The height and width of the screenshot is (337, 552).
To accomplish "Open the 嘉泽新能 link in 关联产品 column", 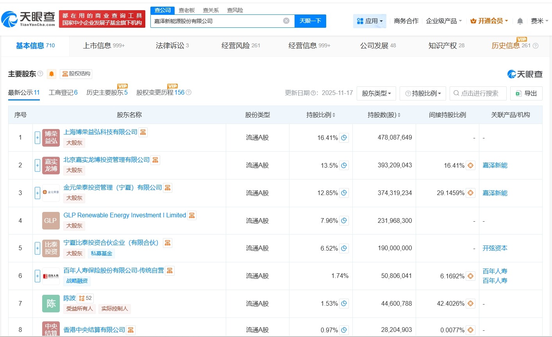I will pyautogui.click(x=495, y=165).
